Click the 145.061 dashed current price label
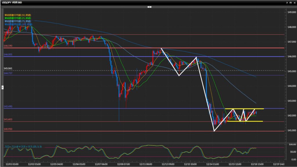The width and height of the screenshot is (297, 167). click(8, 68)
